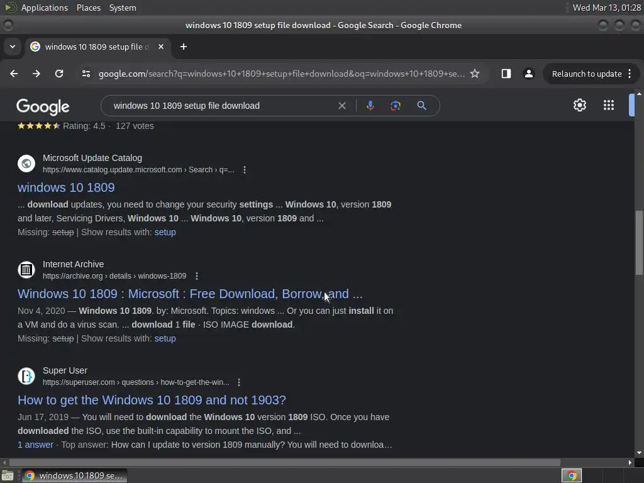Open the Chrome side panel
The height and width of the screenshot is (483, 644).
tap(506, 74)
